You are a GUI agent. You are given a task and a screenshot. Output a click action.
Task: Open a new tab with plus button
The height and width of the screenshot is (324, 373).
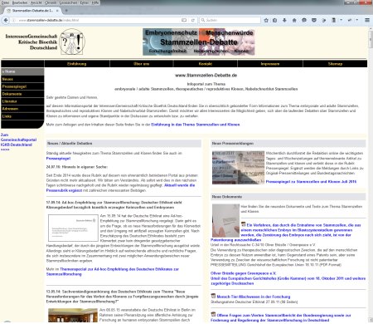pyautogui.click(x=66, y=11)
